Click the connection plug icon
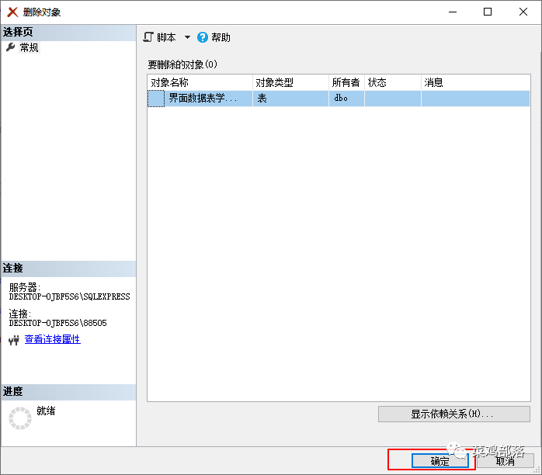Screen dimensions: 542x475 tap(14, 340)
